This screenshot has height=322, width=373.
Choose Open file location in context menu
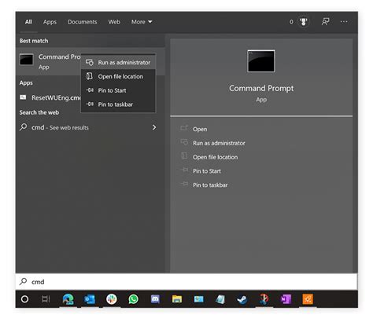118,76
